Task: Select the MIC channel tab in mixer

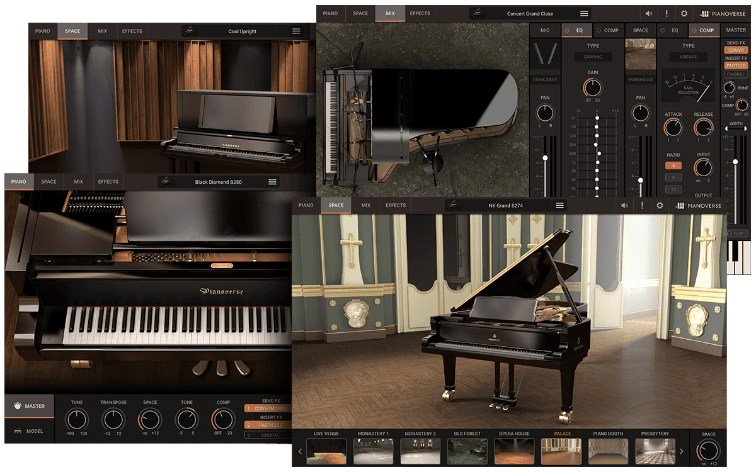Action: [x=545, y=30]
